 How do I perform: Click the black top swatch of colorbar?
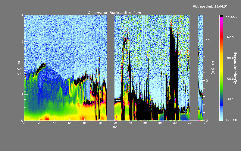(x=221, y=16)
